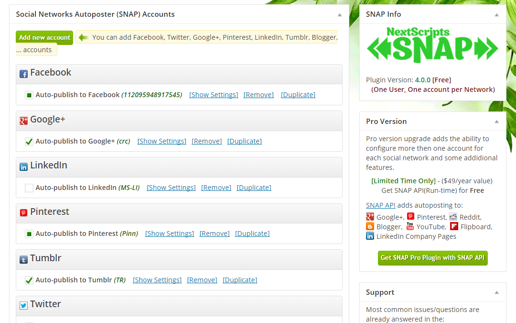Click the Twitter section heading
The height and width of the screenshot is (323, 516).
(45, 304)
